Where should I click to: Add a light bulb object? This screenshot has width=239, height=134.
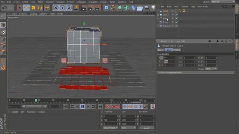coord(153,7)
